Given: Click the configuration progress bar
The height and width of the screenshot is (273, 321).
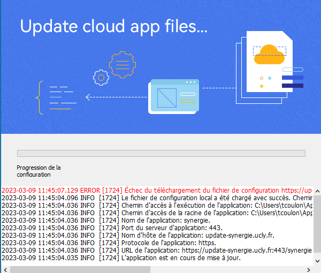Looking at the screenshot, I should [161, 153].
